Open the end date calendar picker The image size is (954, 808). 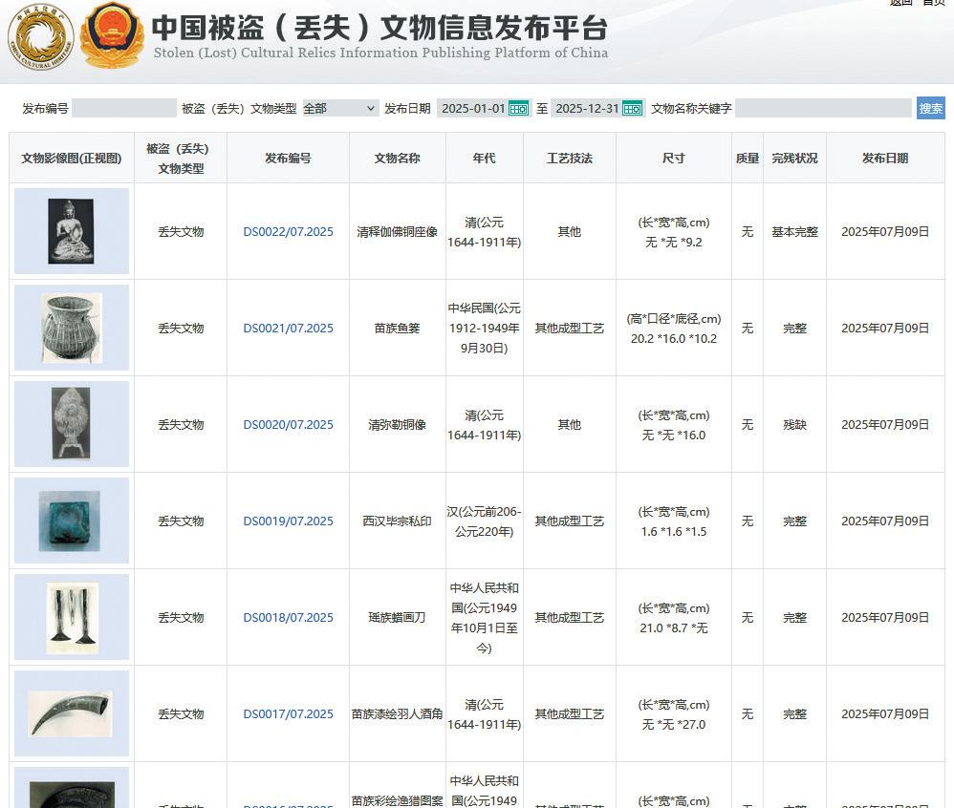[x=632, y=109]
